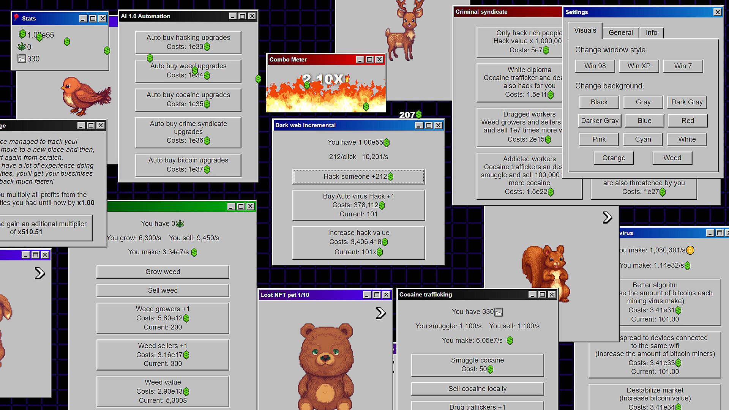Click the pixel bear NFT pet
The width and height of the screenshot is (729, 410).
pyautogui.click(x=326, y=364)
